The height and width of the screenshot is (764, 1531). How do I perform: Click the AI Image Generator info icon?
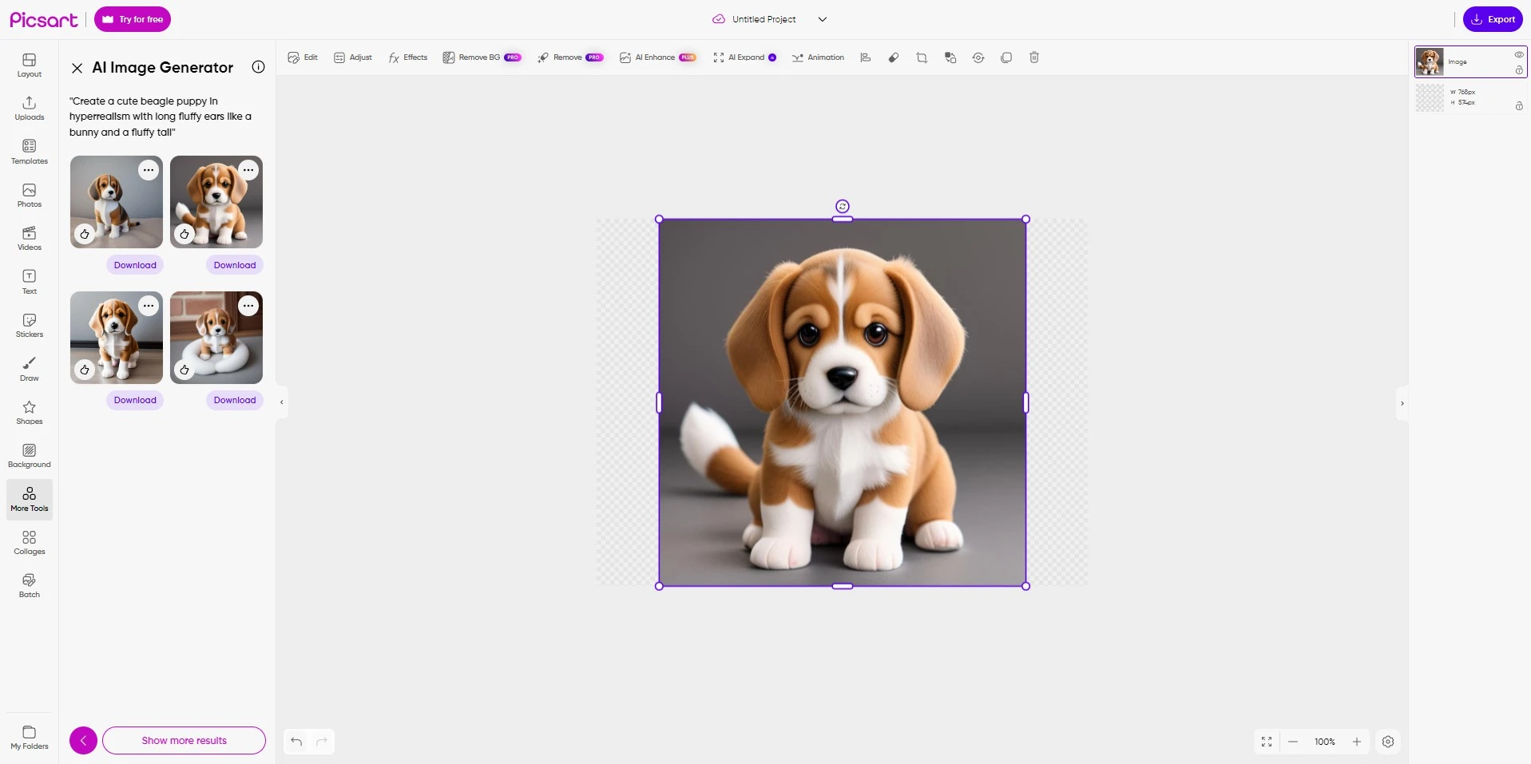tap(258, 67)
